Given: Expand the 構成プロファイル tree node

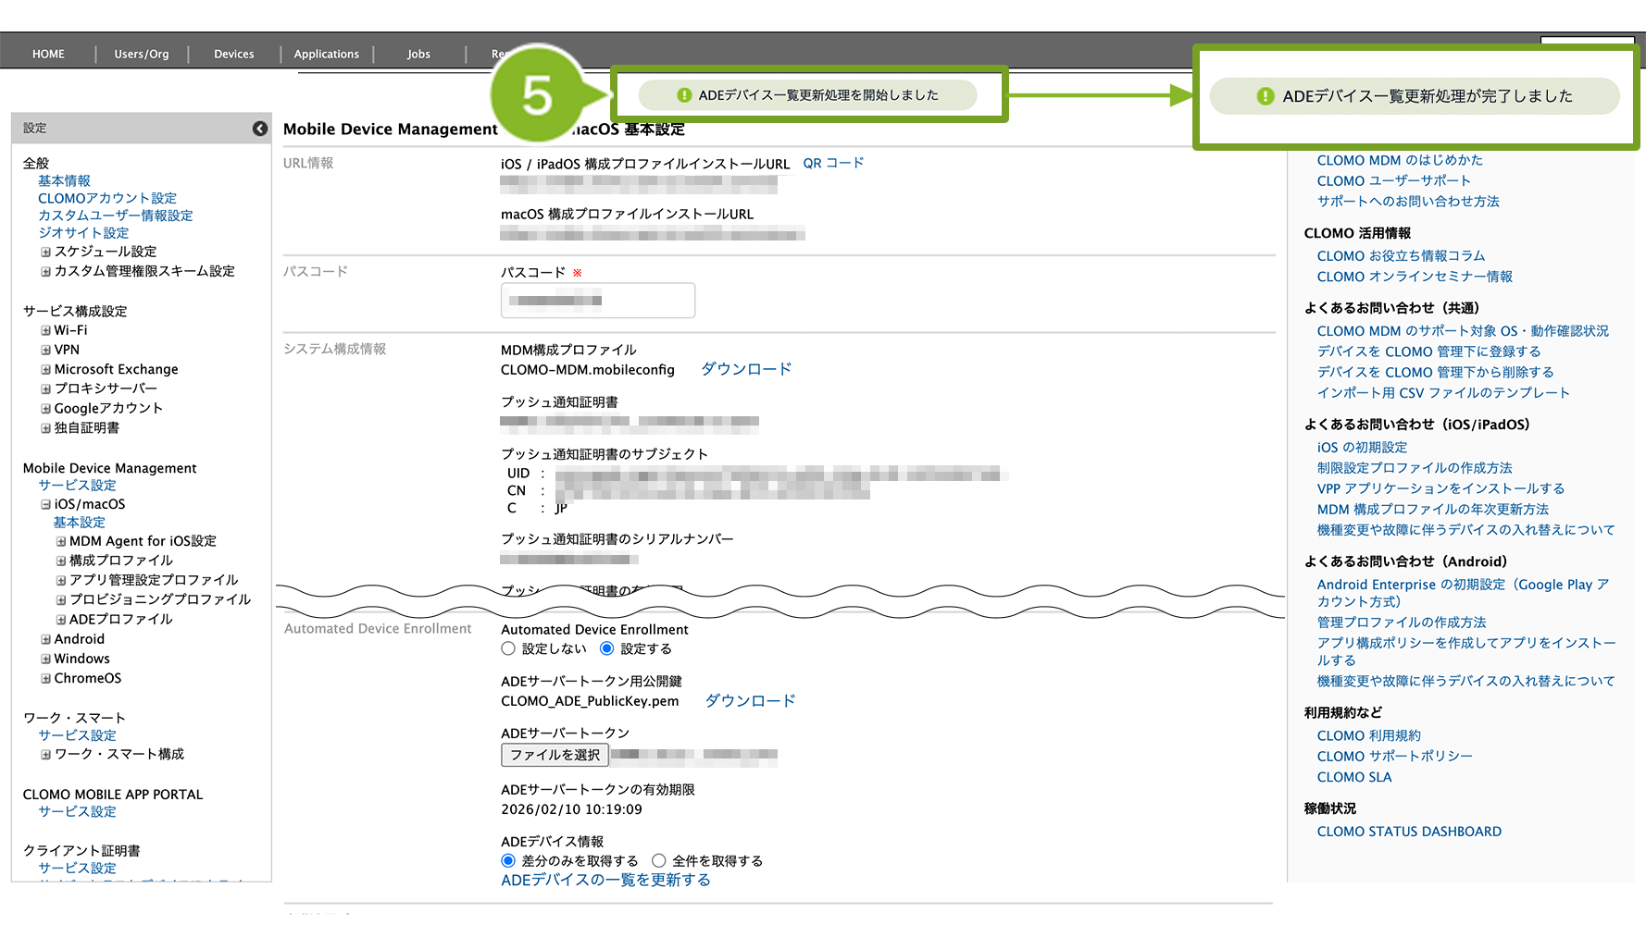Looking at the screenshot, I should 61,561.
